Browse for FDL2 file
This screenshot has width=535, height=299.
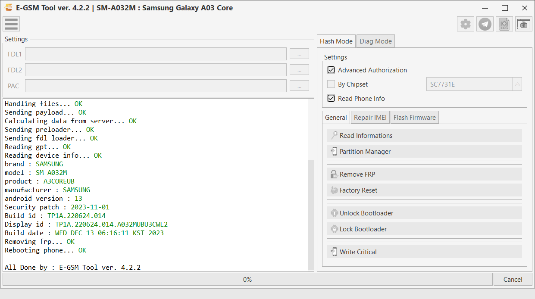(x=299, y=70)
